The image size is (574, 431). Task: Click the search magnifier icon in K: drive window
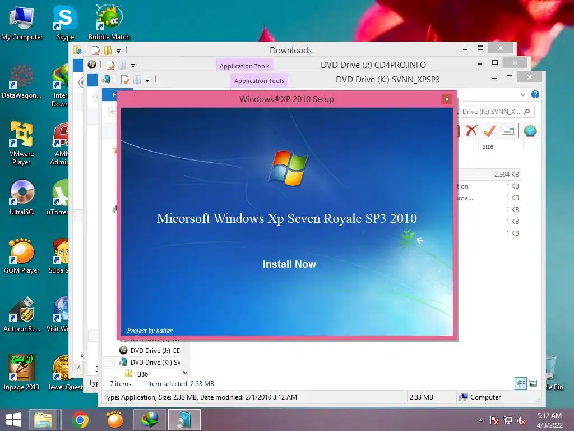[527, 112]
